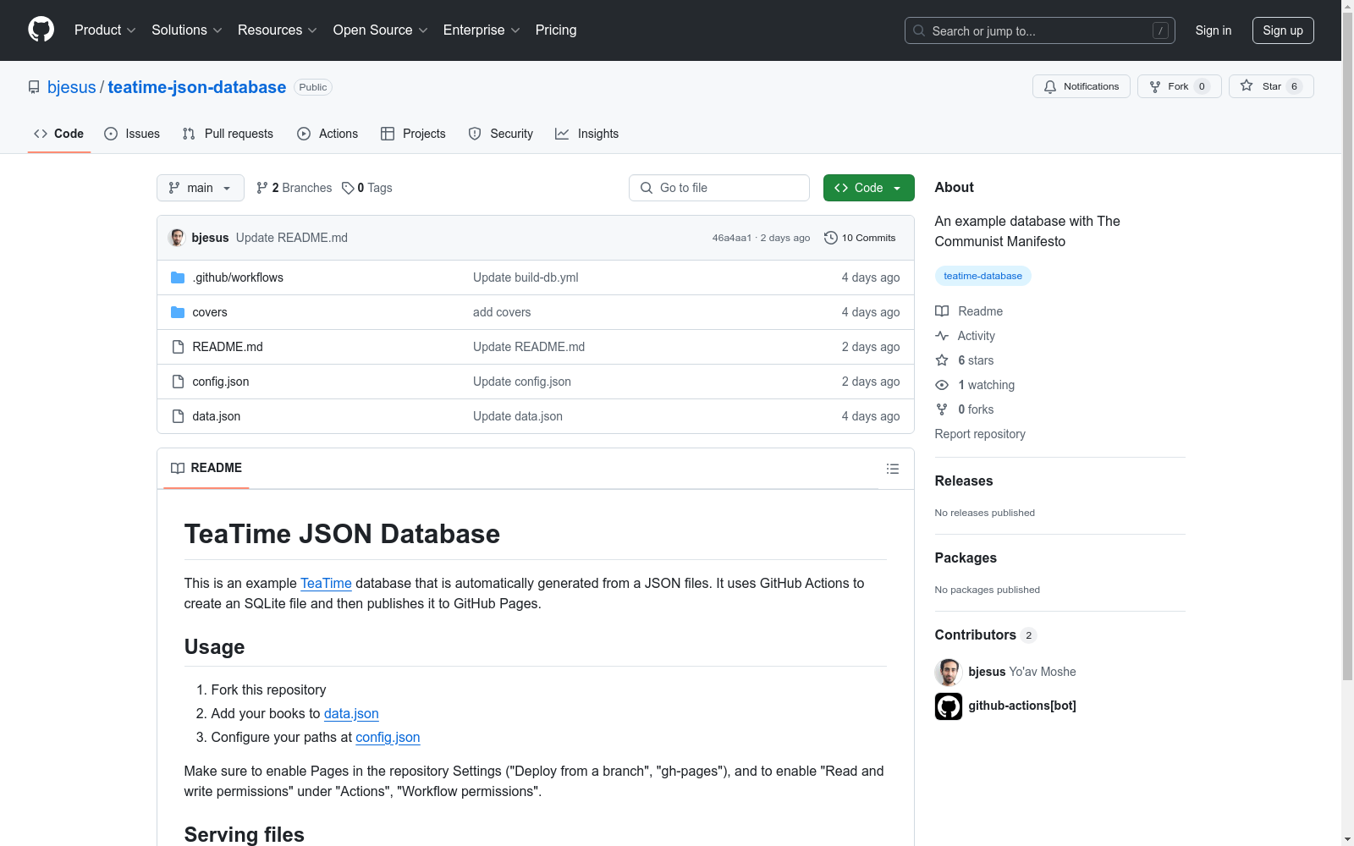Open the TeaTime link in README
This screenshot has width=1354, height=846.
(326, 583)
